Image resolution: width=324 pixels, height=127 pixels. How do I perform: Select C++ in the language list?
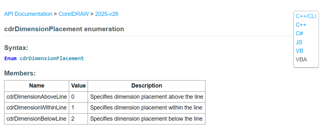[301, 25]
